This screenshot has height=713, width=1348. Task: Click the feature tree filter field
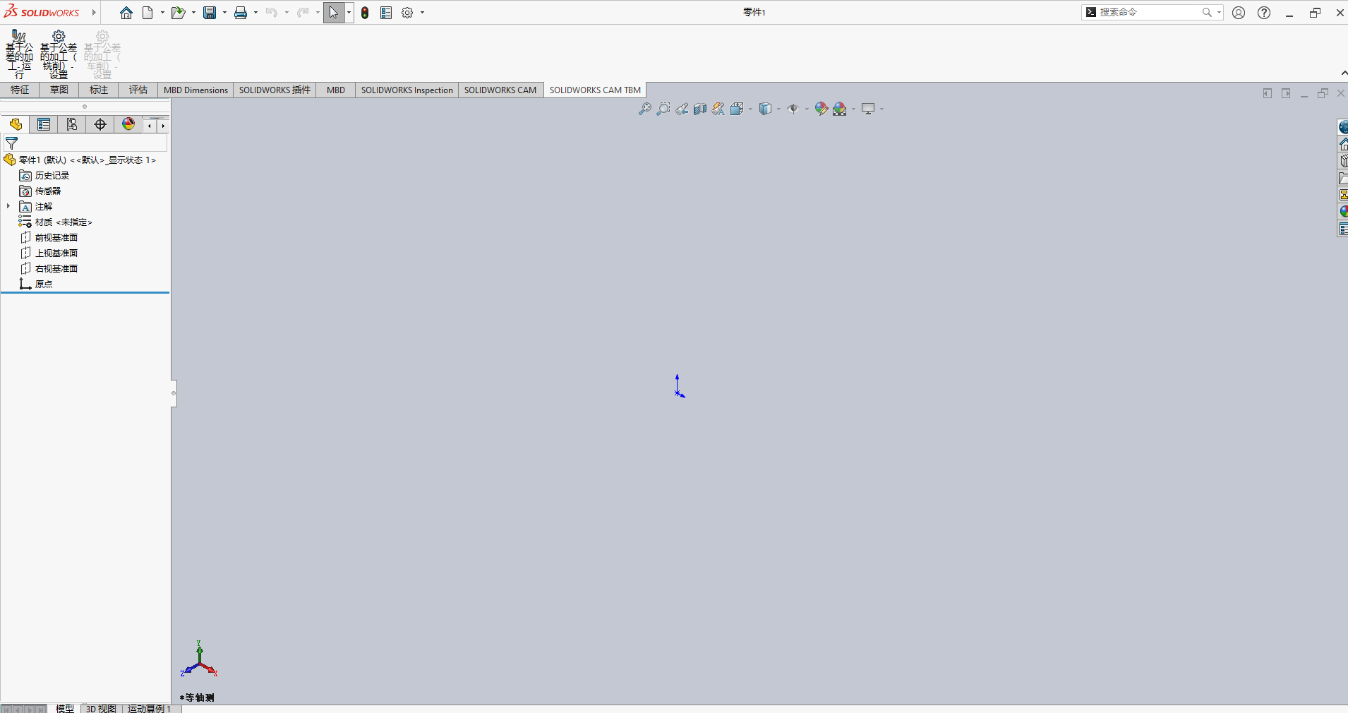pos(85,143)
